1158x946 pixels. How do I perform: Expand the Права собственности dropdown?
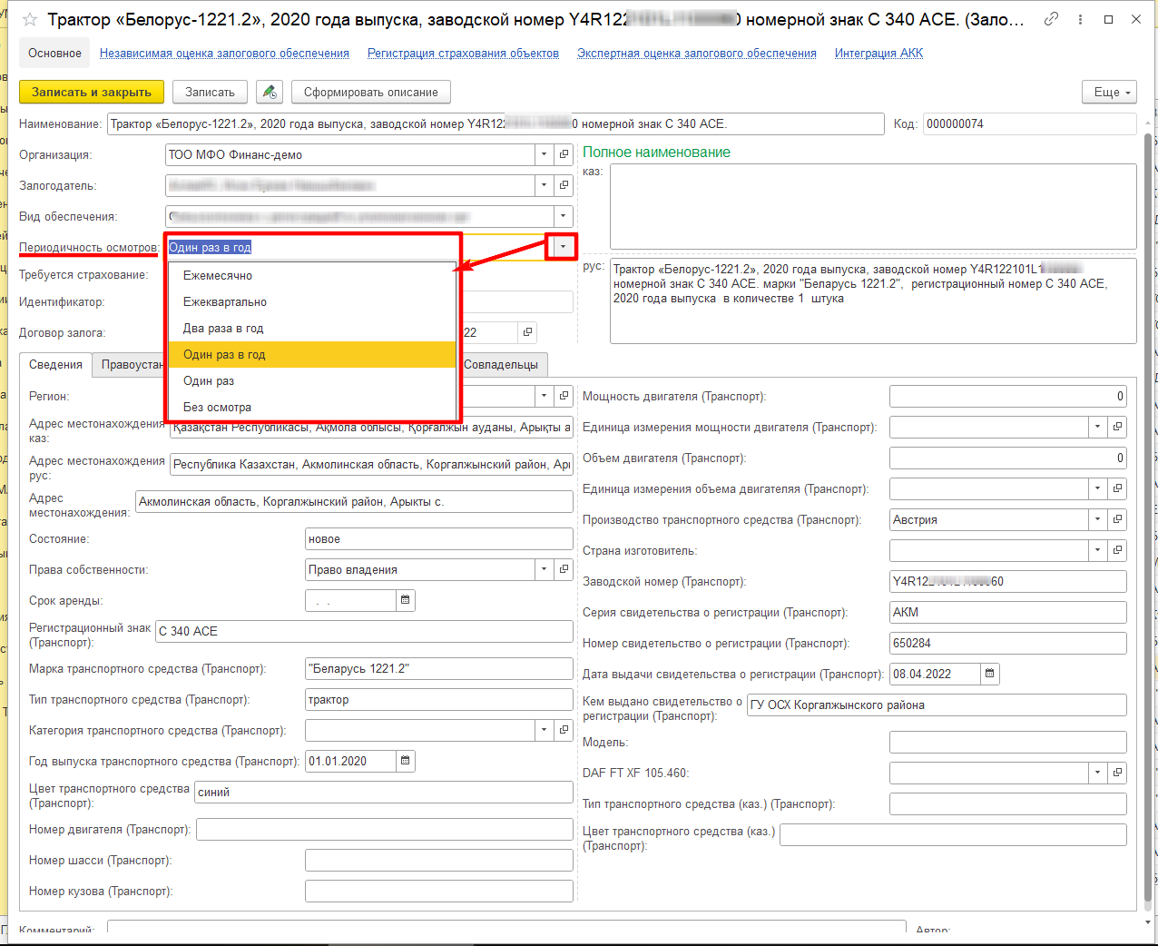(545, 569)
